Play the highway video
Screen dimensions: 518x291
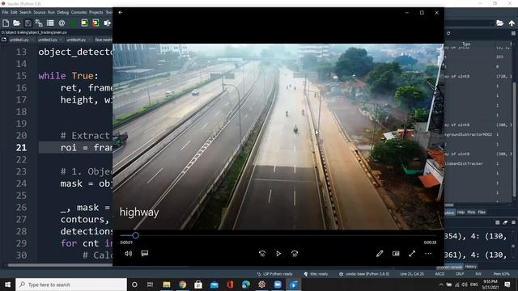pyautogui.click(x=278, y=253)
